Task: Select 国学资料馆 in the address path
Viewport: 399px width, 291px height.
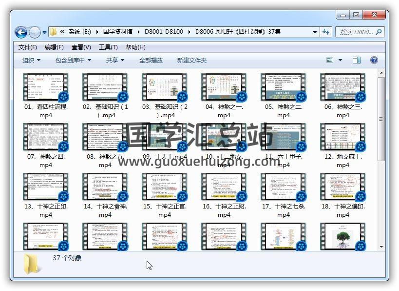Action: point(118,32)
